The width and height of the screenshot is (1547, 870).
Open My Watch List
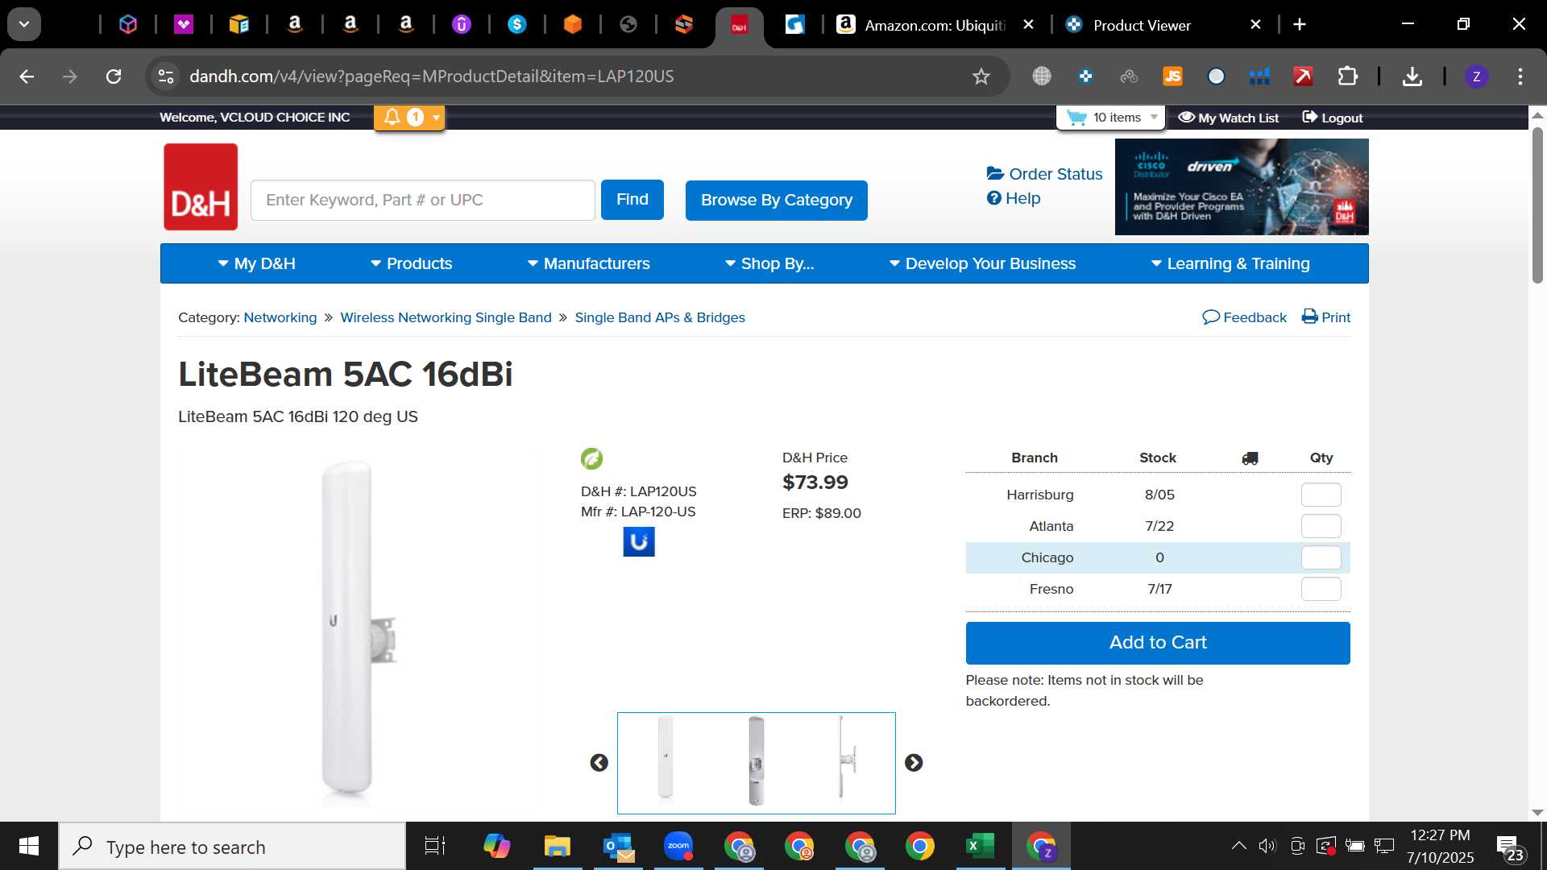click(x=1228, y=118)
